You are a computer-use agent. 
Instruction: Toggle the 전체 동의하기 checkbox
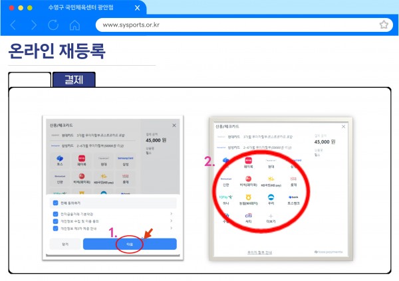point(55,203)
